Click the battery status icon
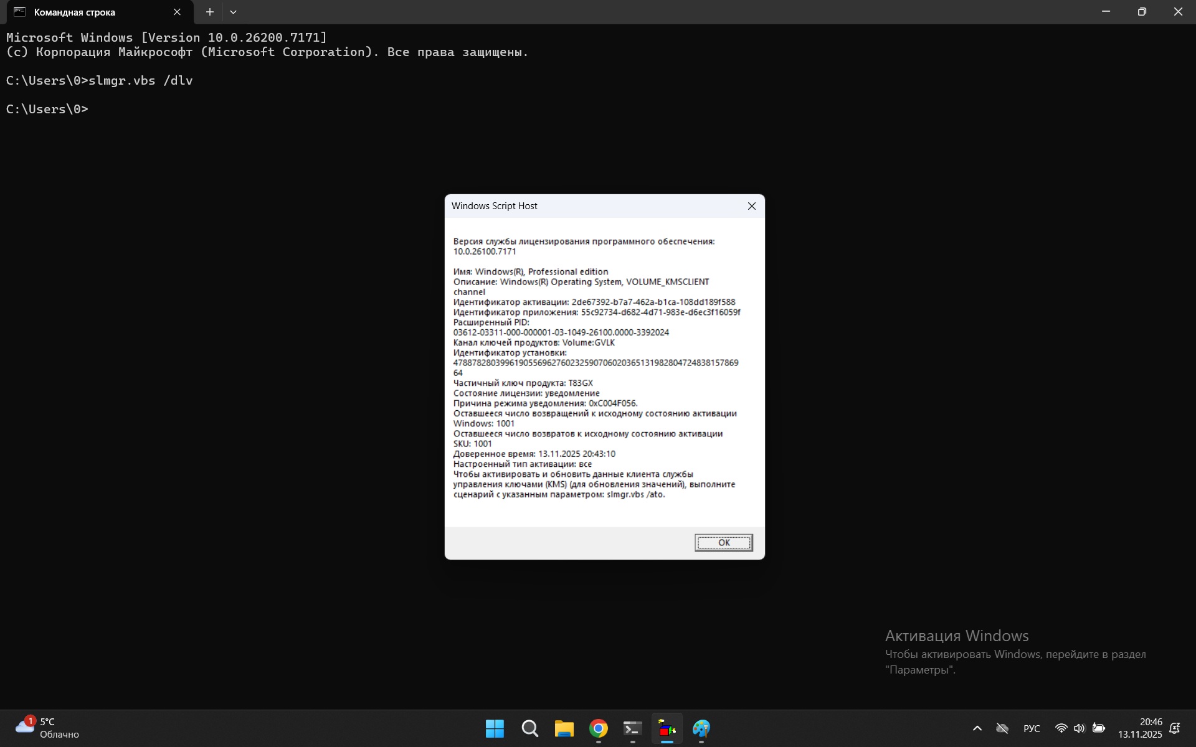The width and height of the screenshot is (1196, 747). (x=1099, y=728)
